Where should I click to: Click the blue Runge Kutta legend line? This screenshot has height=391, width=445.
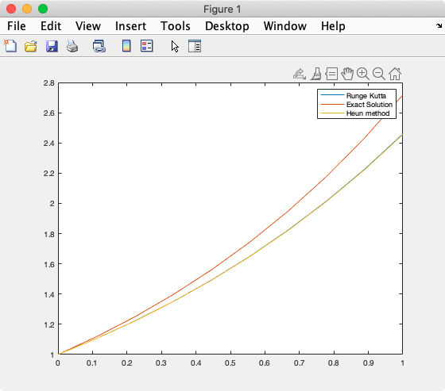pyautogui.click(x=332, y=95)
